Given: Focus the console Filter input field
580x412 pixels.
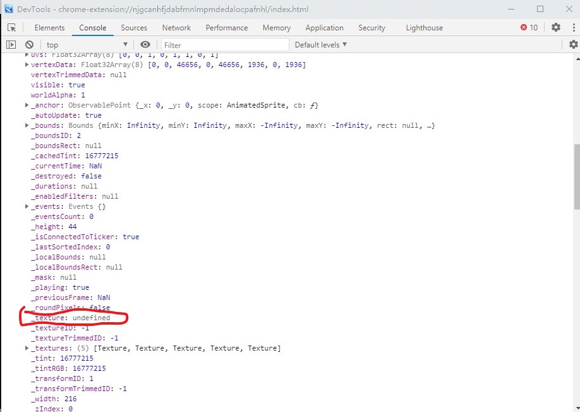Looking at the screenshot, I should [x=225, y=45].
